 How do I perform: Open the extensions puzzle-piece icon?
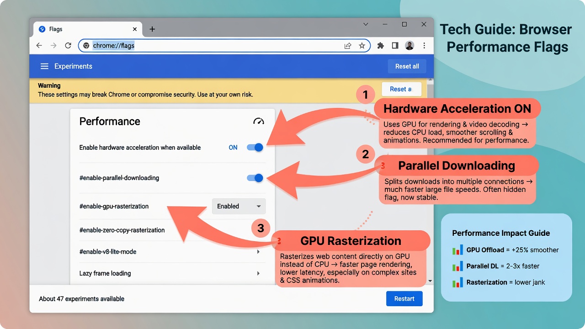pyautogui.click(x=380, y=45)
